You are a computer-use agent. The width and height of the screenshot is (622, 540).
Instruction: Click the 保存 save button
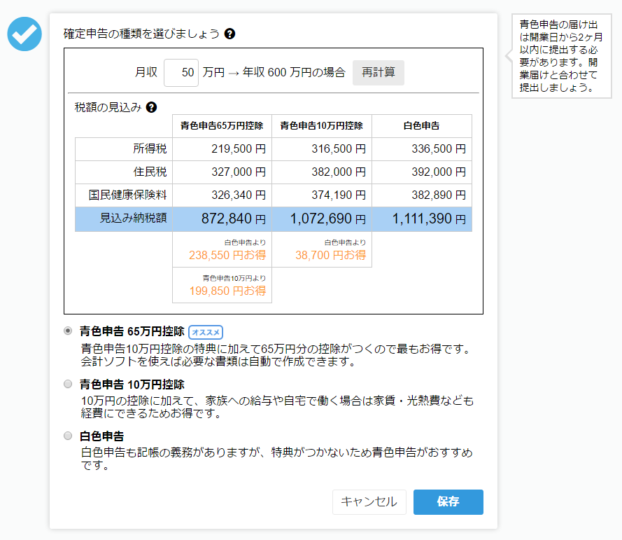tap(448, 502)
